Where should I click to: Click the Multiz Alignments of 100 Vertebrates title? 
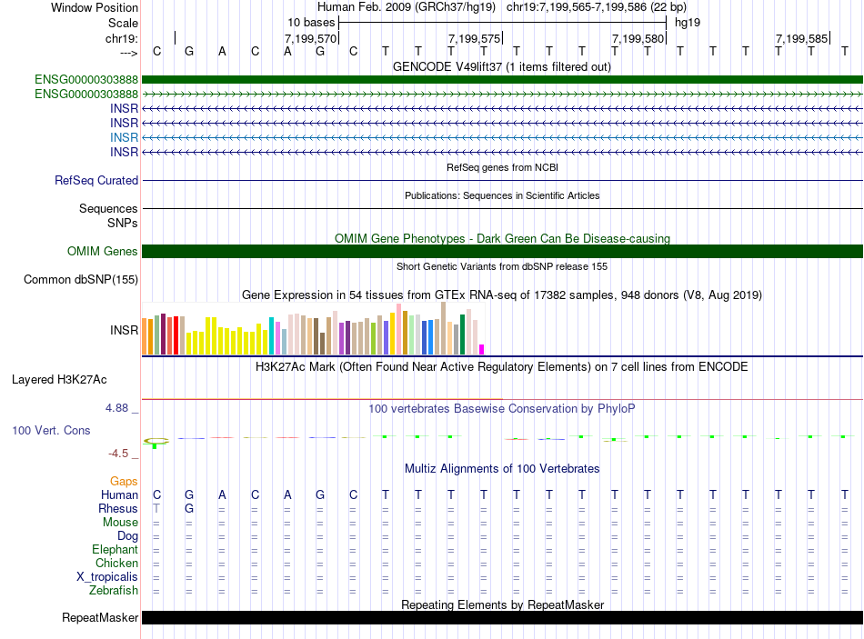click(x=502, y=469)
